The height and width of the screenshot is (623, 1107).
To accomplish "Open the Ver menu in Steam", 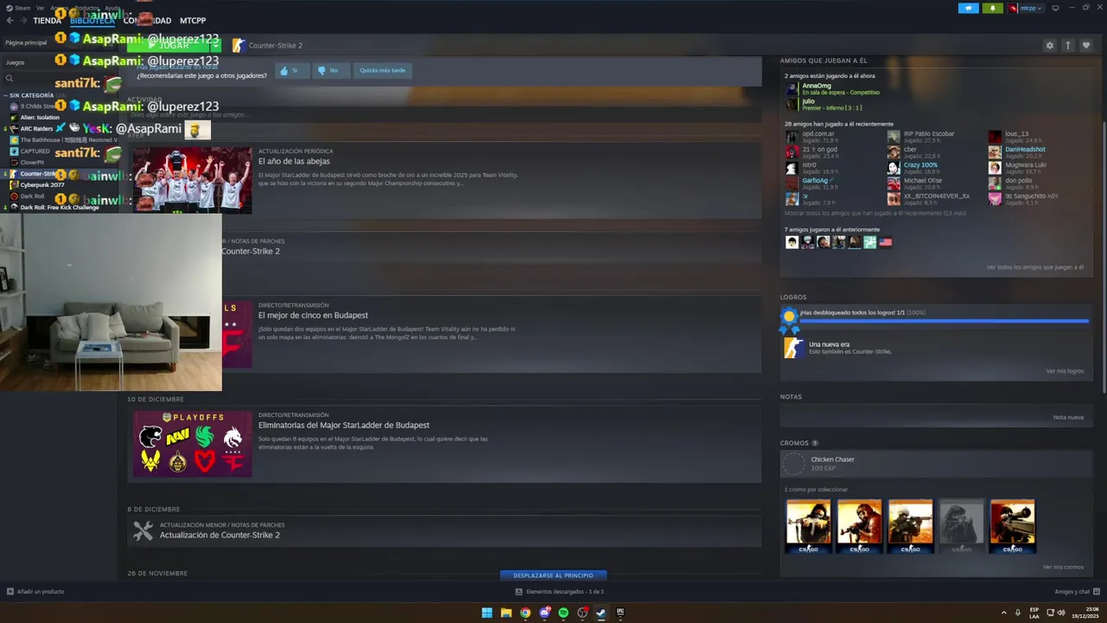I will click(41, 8).
